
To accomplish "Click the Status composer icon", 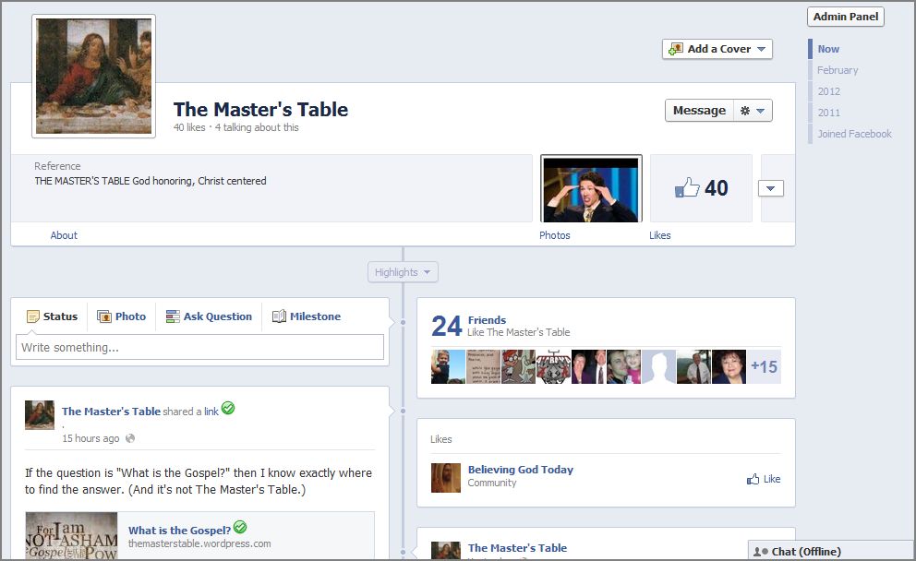I will (x=33, y=316).
